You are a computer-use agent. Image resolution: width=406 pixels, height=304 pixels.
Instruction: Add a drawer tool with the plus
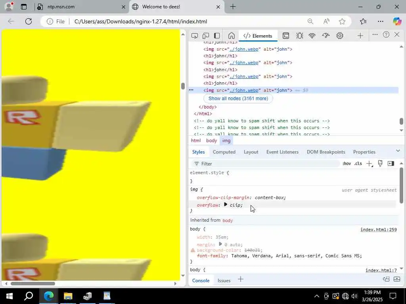[x=241, y=279]
